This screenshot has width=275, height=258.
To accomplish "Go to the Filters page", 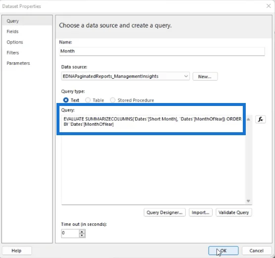I will click(x=12, y=53).
